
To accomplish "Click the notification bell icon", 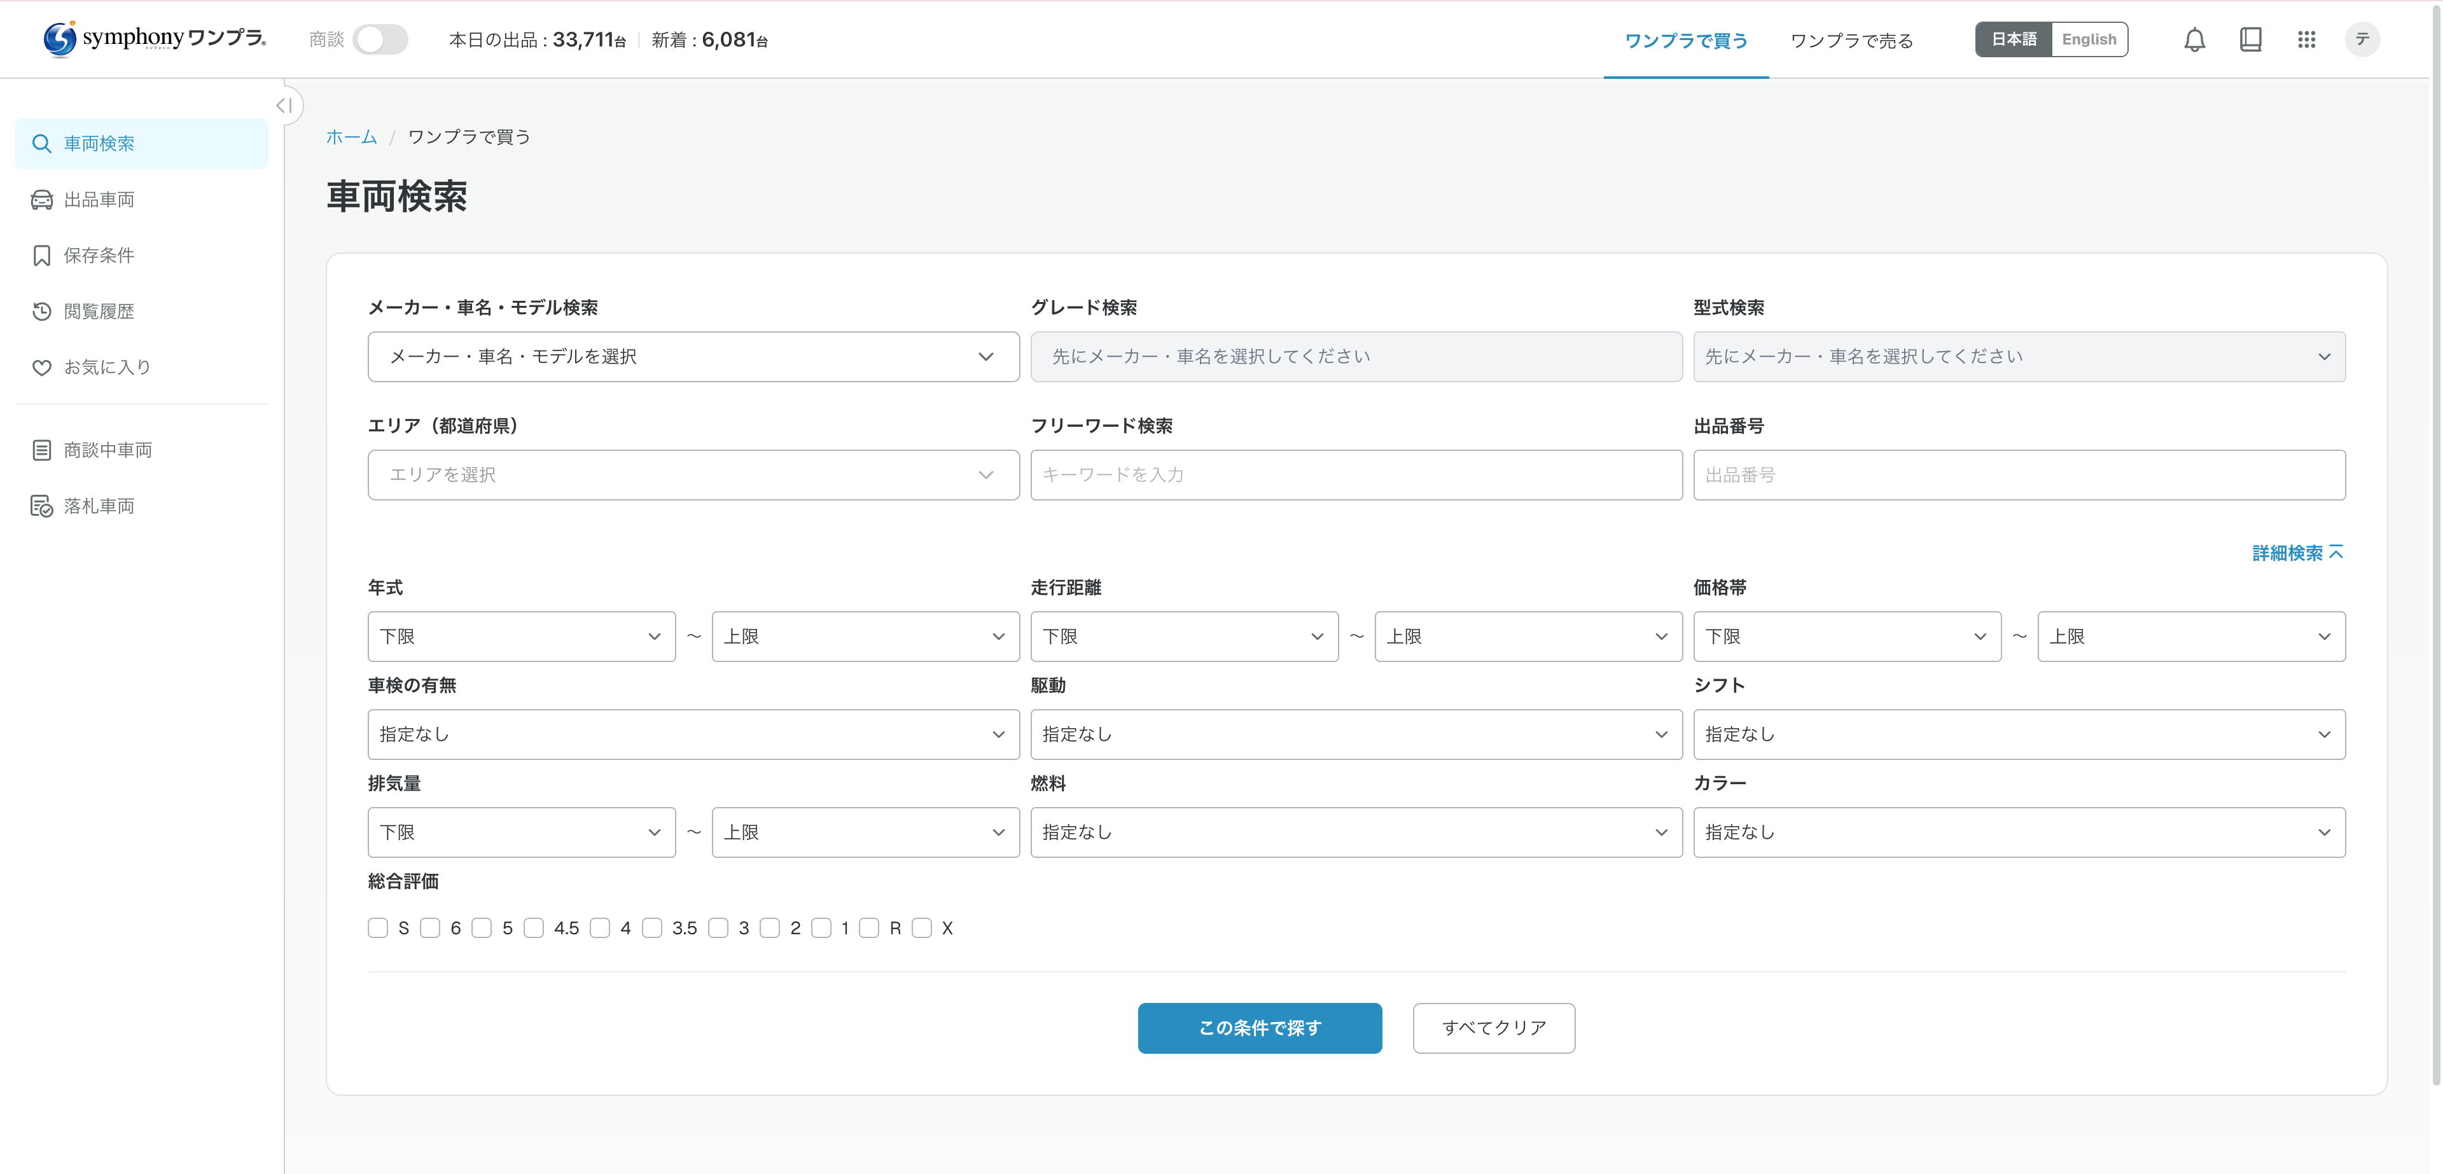I will coord(2194,40).
